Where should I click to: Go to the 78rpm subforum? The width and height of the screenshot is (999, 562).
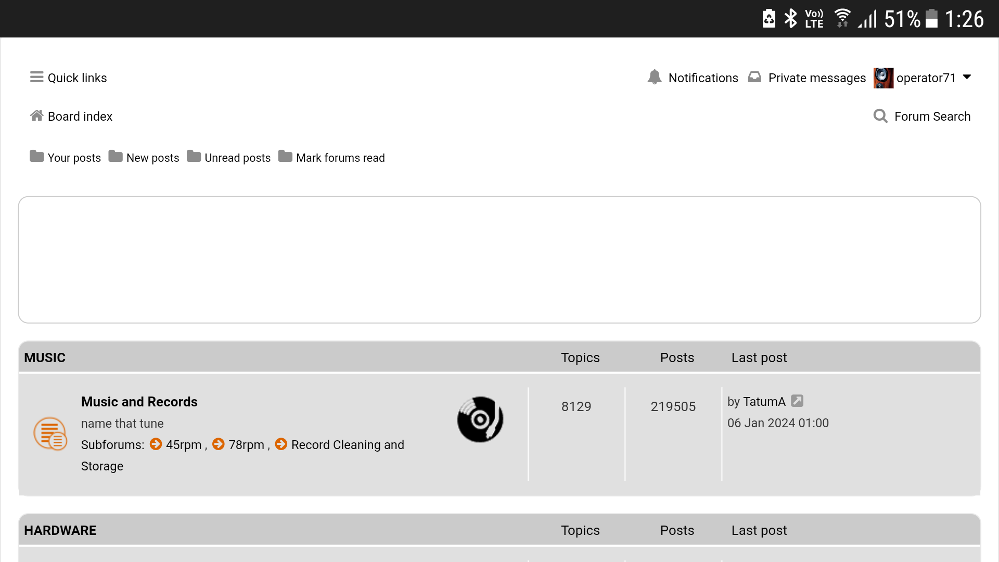[x=246, y=445]
